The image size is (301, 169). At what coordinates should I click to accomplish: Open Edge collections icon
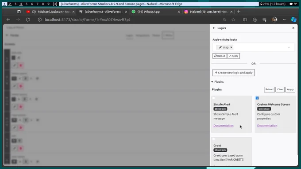tap(255, 19)
